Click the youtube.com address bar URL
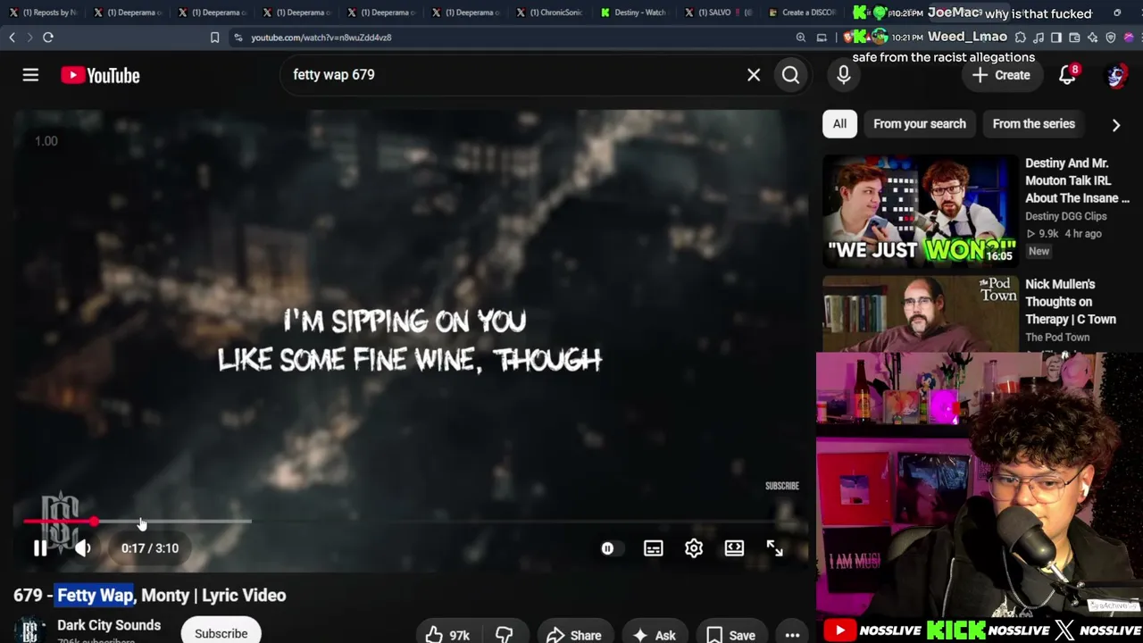1143x643 pixels. [321, 38]
